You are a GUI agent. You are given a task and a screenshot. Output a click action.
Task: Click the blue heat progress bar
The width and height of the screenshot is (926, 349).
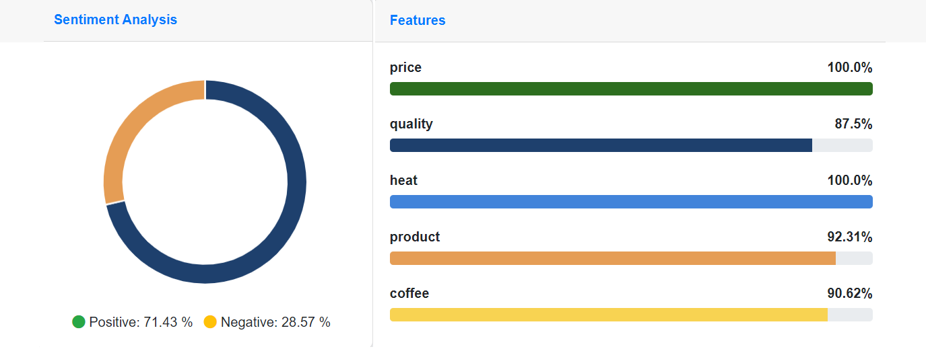coord(631,202)
